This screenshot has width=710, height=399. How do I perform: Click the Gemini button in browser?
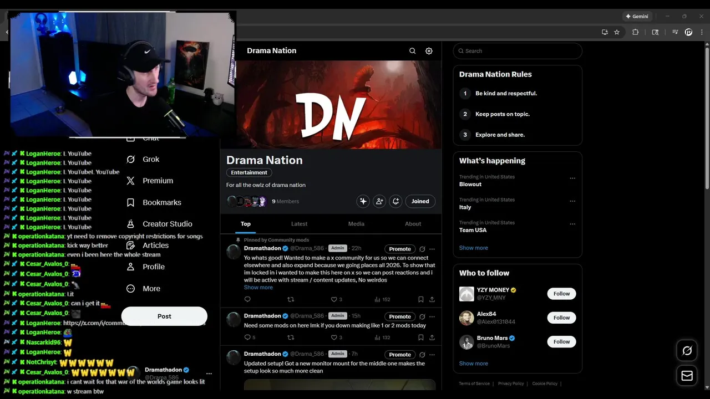637,17
